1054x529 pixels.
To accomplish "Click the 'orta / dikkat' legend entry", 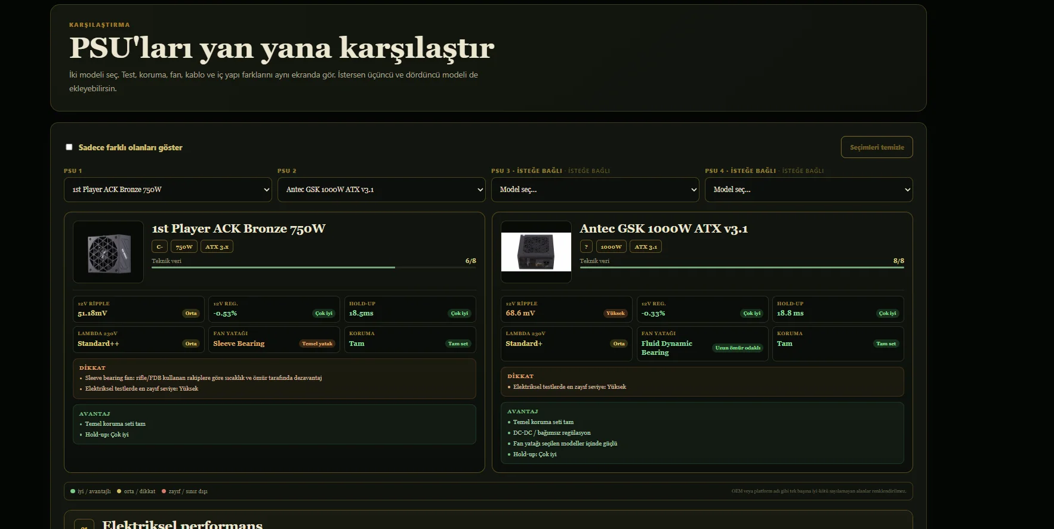I will coord(136,491).
